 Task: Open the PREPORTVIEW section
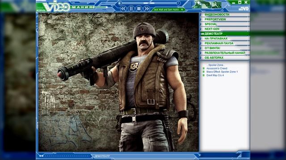coord(225,20)
